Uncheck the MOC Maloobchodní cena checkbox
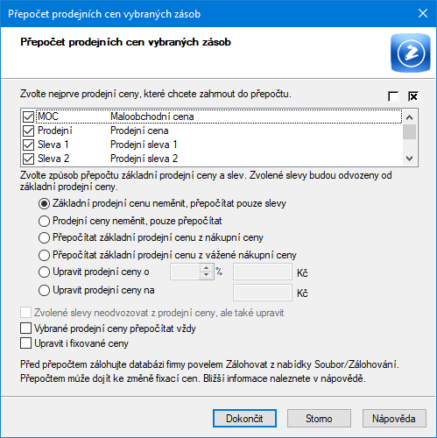This screenshot has height=438, width=437. 28,117
